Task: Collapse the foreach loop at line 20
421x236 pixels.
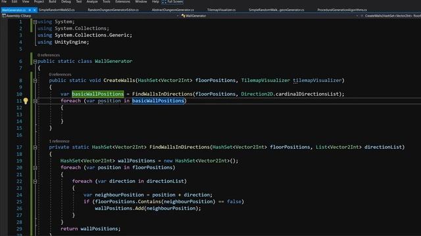Action: point(35,168)
